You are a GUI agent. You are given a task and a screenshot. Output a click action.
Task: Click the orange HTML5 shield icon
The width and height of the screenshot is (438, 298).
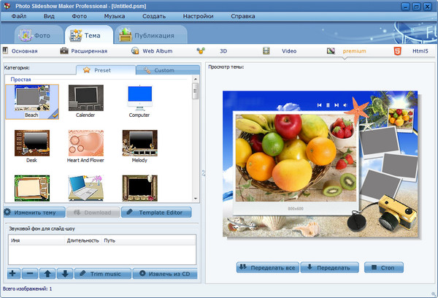pyautogui.click(x=398, y=51)
